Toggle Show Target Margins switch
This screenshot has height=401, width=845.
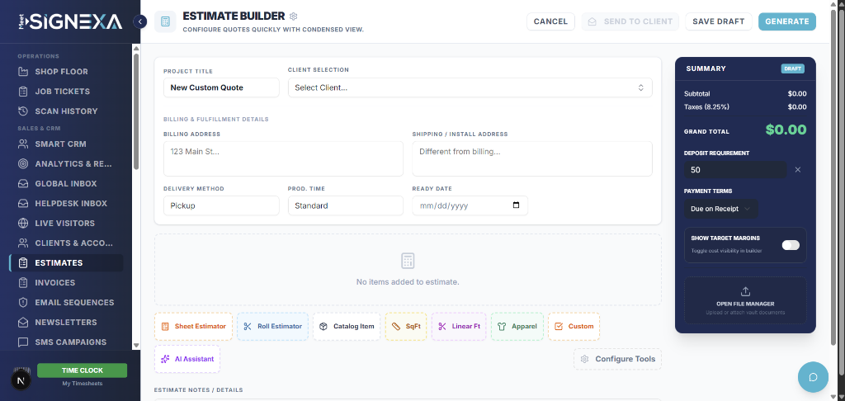(x=790, y=245)
